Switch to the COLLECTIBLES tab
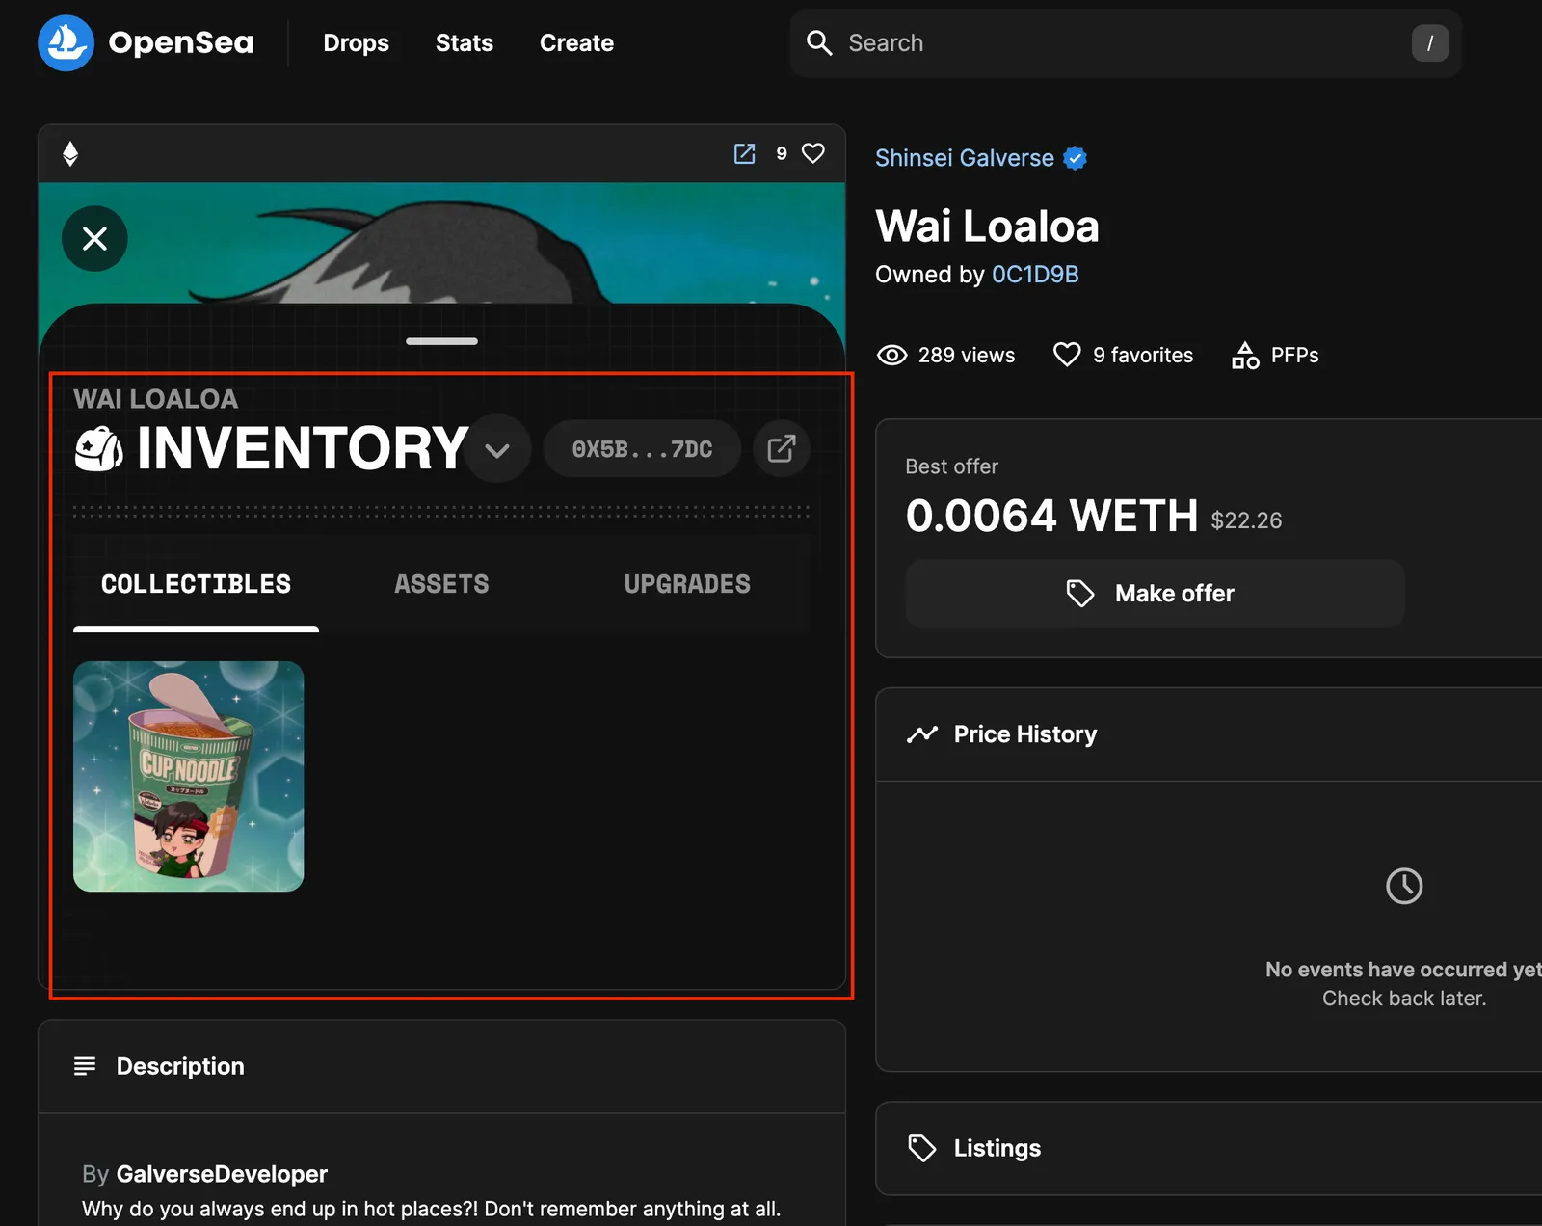 pos(196,584)
